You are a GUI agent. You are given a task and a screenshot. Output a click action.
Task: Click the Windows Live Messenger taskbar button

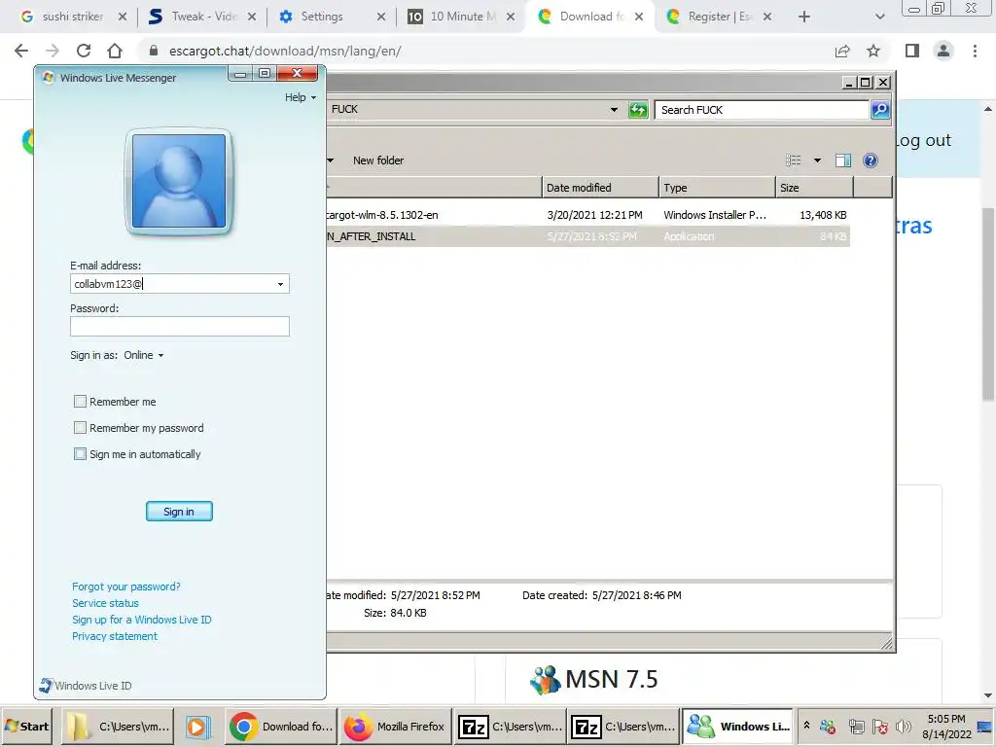738,727
